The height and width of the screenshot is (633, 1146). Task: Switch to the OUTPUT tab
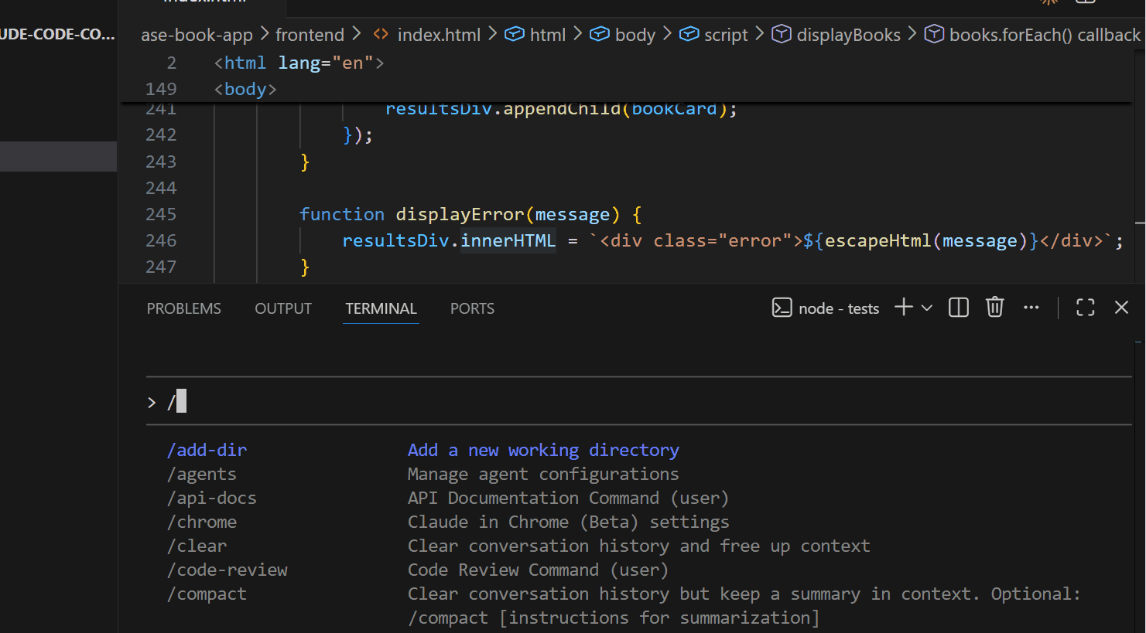click(283, 308)
